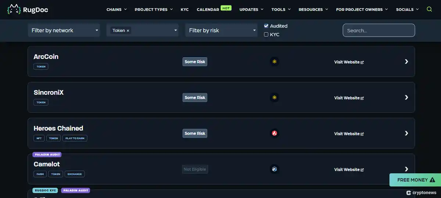The height and width of the screenshot is (198, 441).
Task: Click the RugDoc logo icon
Action: [14, 9]
